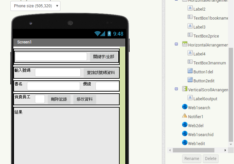Image resolution: width=234 pixels, height=164 pixels.
Task: Click the Notifier1 warning icon
Action: tap(185, 116)
